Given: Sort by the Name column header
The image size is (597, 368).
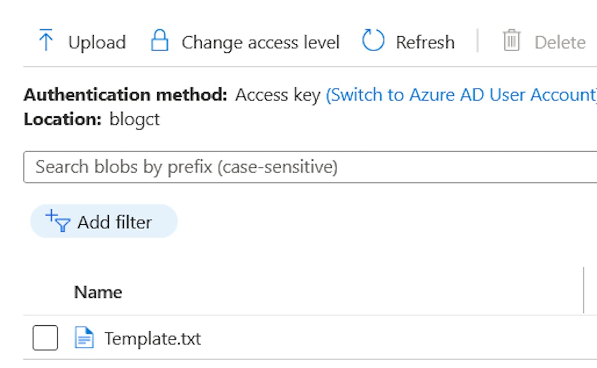Looking at the screenshot, I should 98,292.
